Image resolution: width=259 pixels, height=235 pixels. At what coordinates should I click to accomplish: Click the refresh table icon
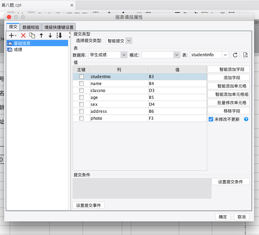tap(235, 55)
